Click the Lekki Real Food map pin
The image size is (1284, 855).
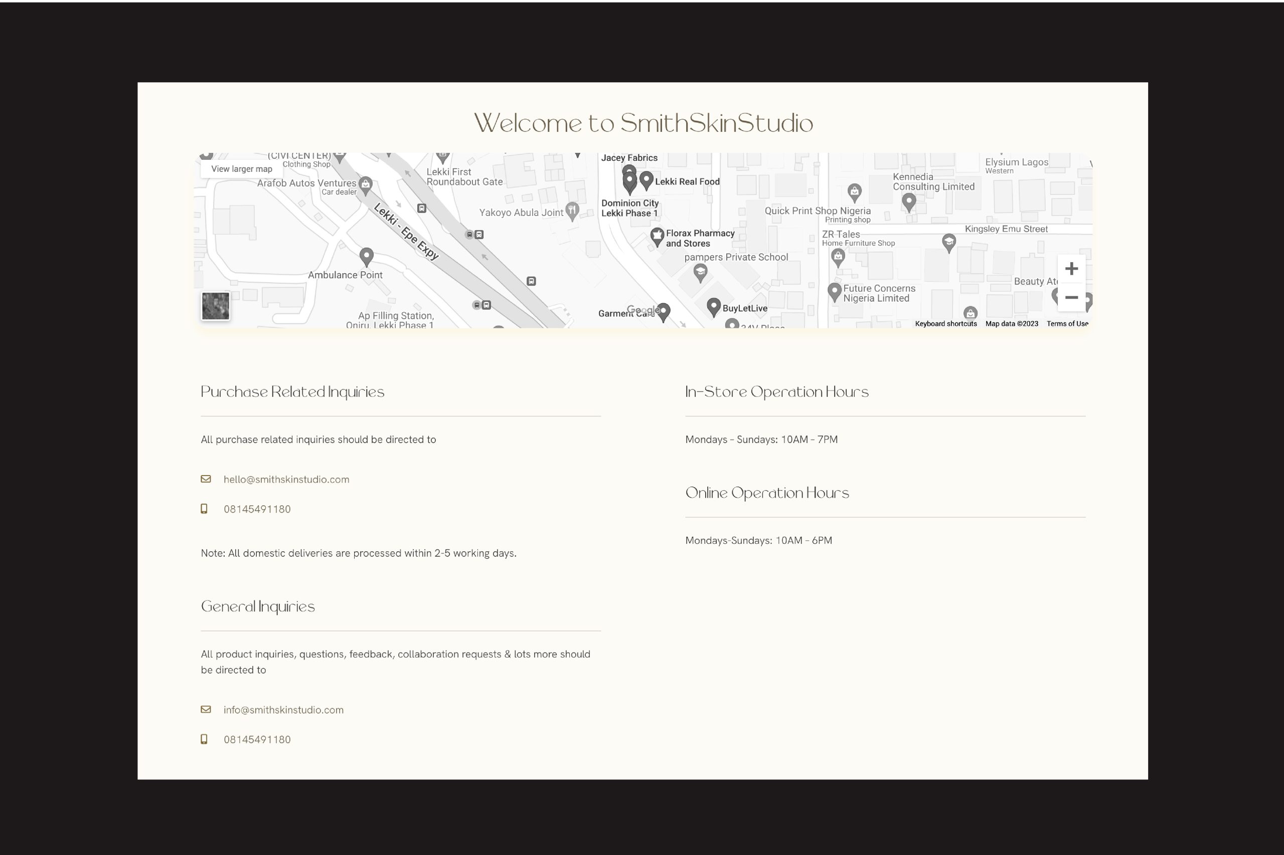tap(646, 179)
